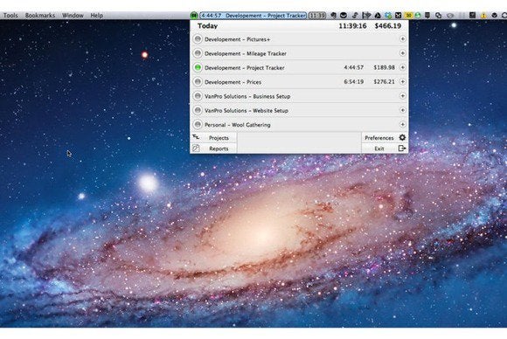Click the 11:39 total time badge in the menu bar
The image size is (507, 339).
[x=316, y=15]
